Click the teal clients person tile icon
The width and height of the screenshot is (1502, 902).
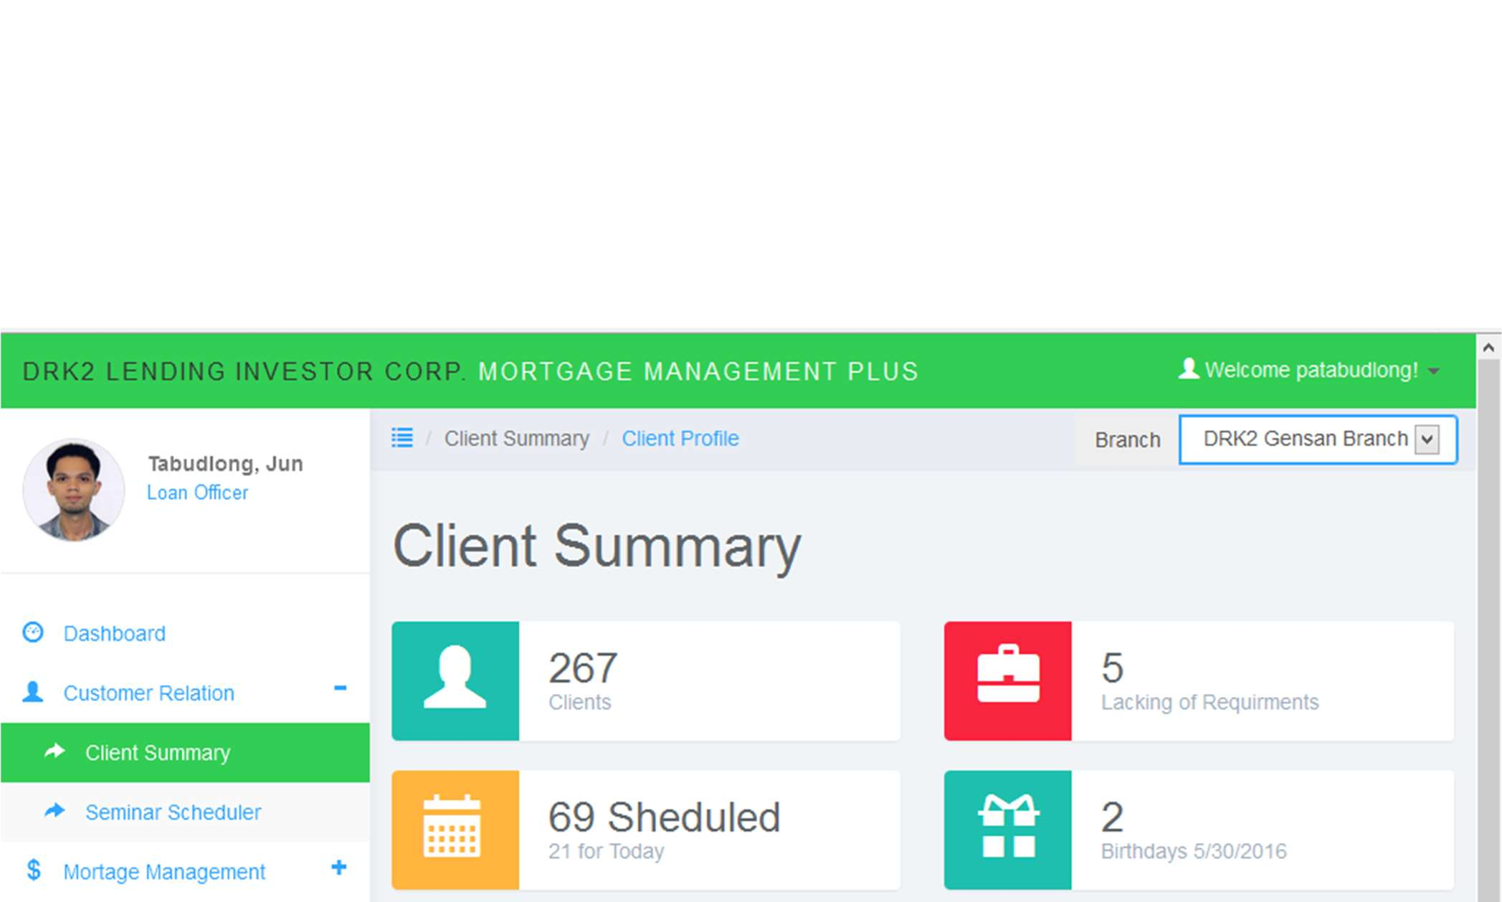(x=455, y=680)
